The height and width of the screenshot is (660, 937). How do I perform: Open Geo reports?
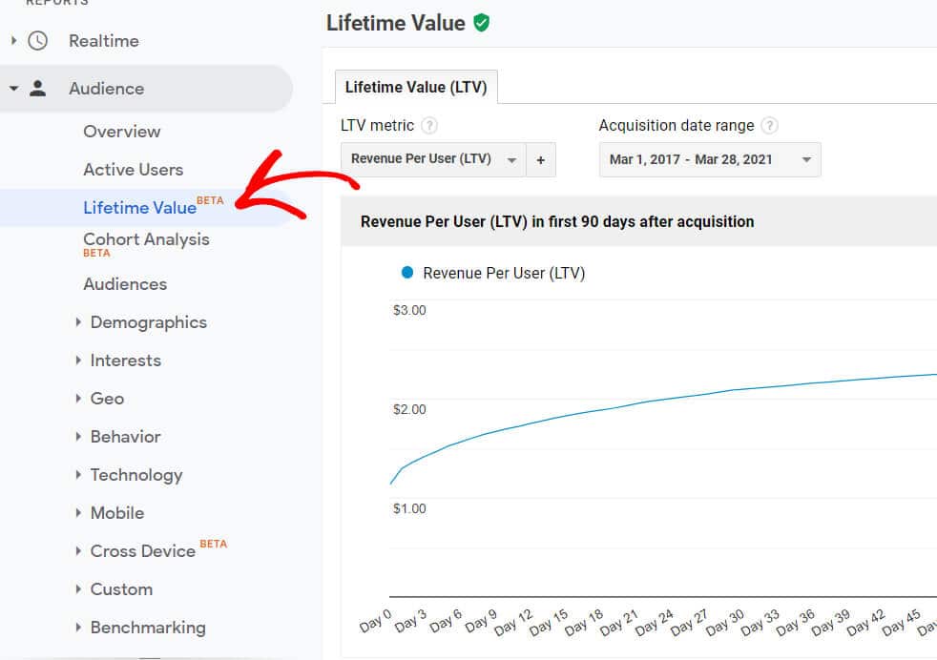click(107, 399)
